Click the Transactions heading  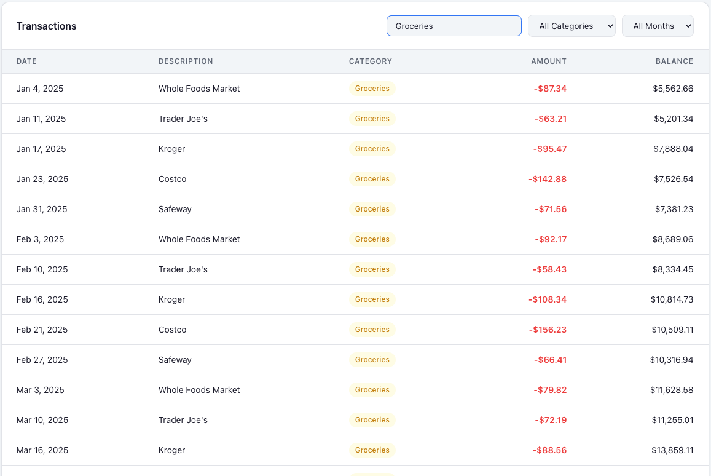point(46,26)
